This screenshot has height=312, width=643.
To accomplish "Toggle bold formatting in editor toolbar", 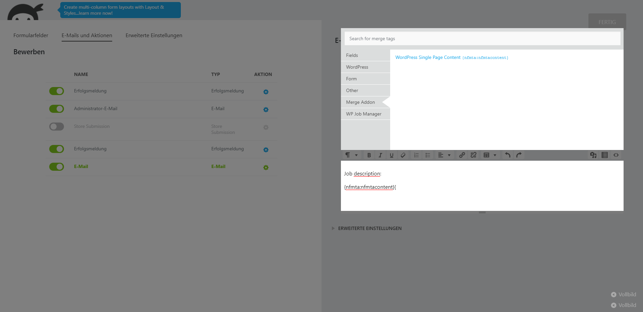I will [x=369, y=155].
